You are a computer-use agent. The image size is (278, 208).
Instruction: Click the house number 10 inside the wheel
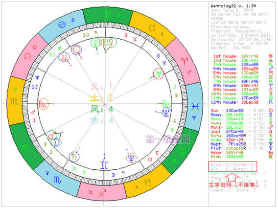[x=86, y=35]
